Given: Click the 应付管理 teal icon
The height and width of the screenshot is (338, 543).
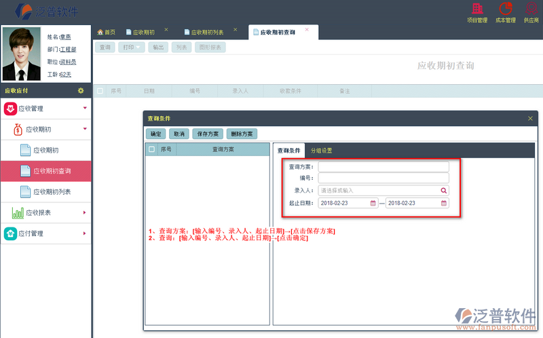Looking at the screenshot, I should (x=10, y=233).
